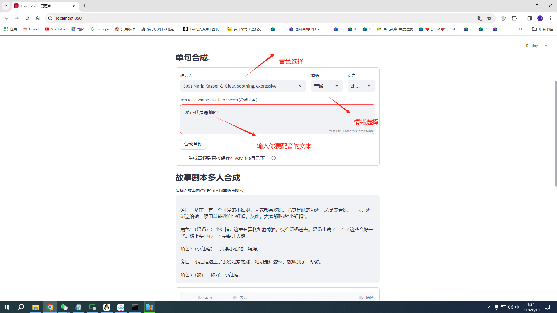This screenshot has height=313, width=557.
Task: Expand the 说话人 speaker dropdown
Action: pyautogui.click(x=243, y=86)
